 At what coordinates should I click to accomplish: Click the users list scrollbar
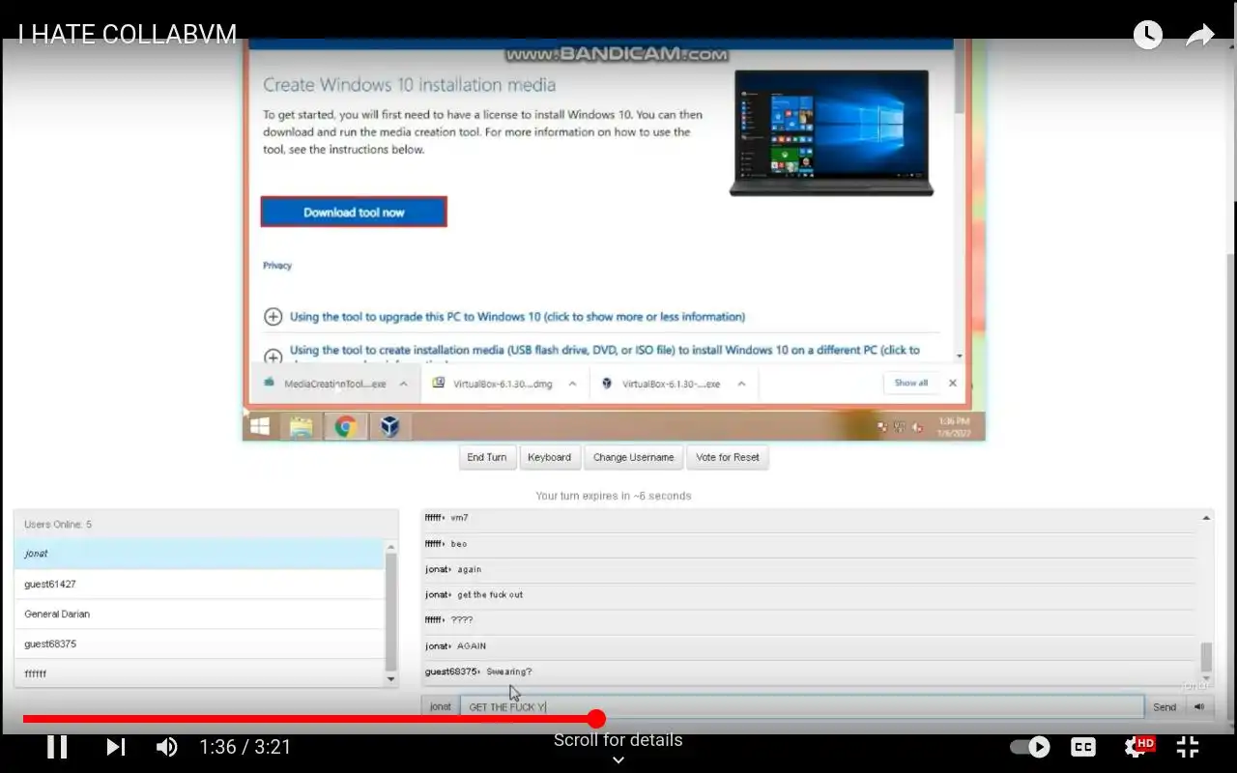[x=391, y=612]
